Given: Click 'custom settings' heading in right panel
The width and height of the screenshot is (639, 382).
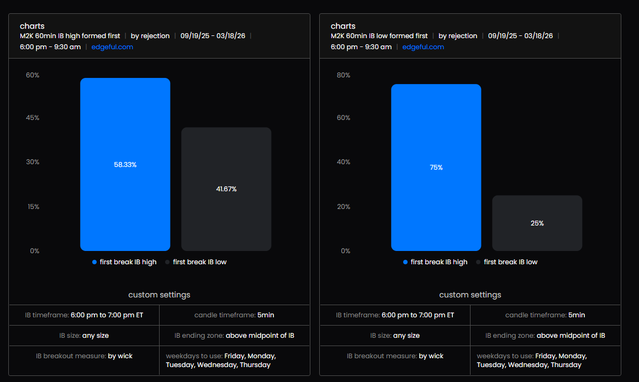Looking at the screenshot, I should coord(471,295).
